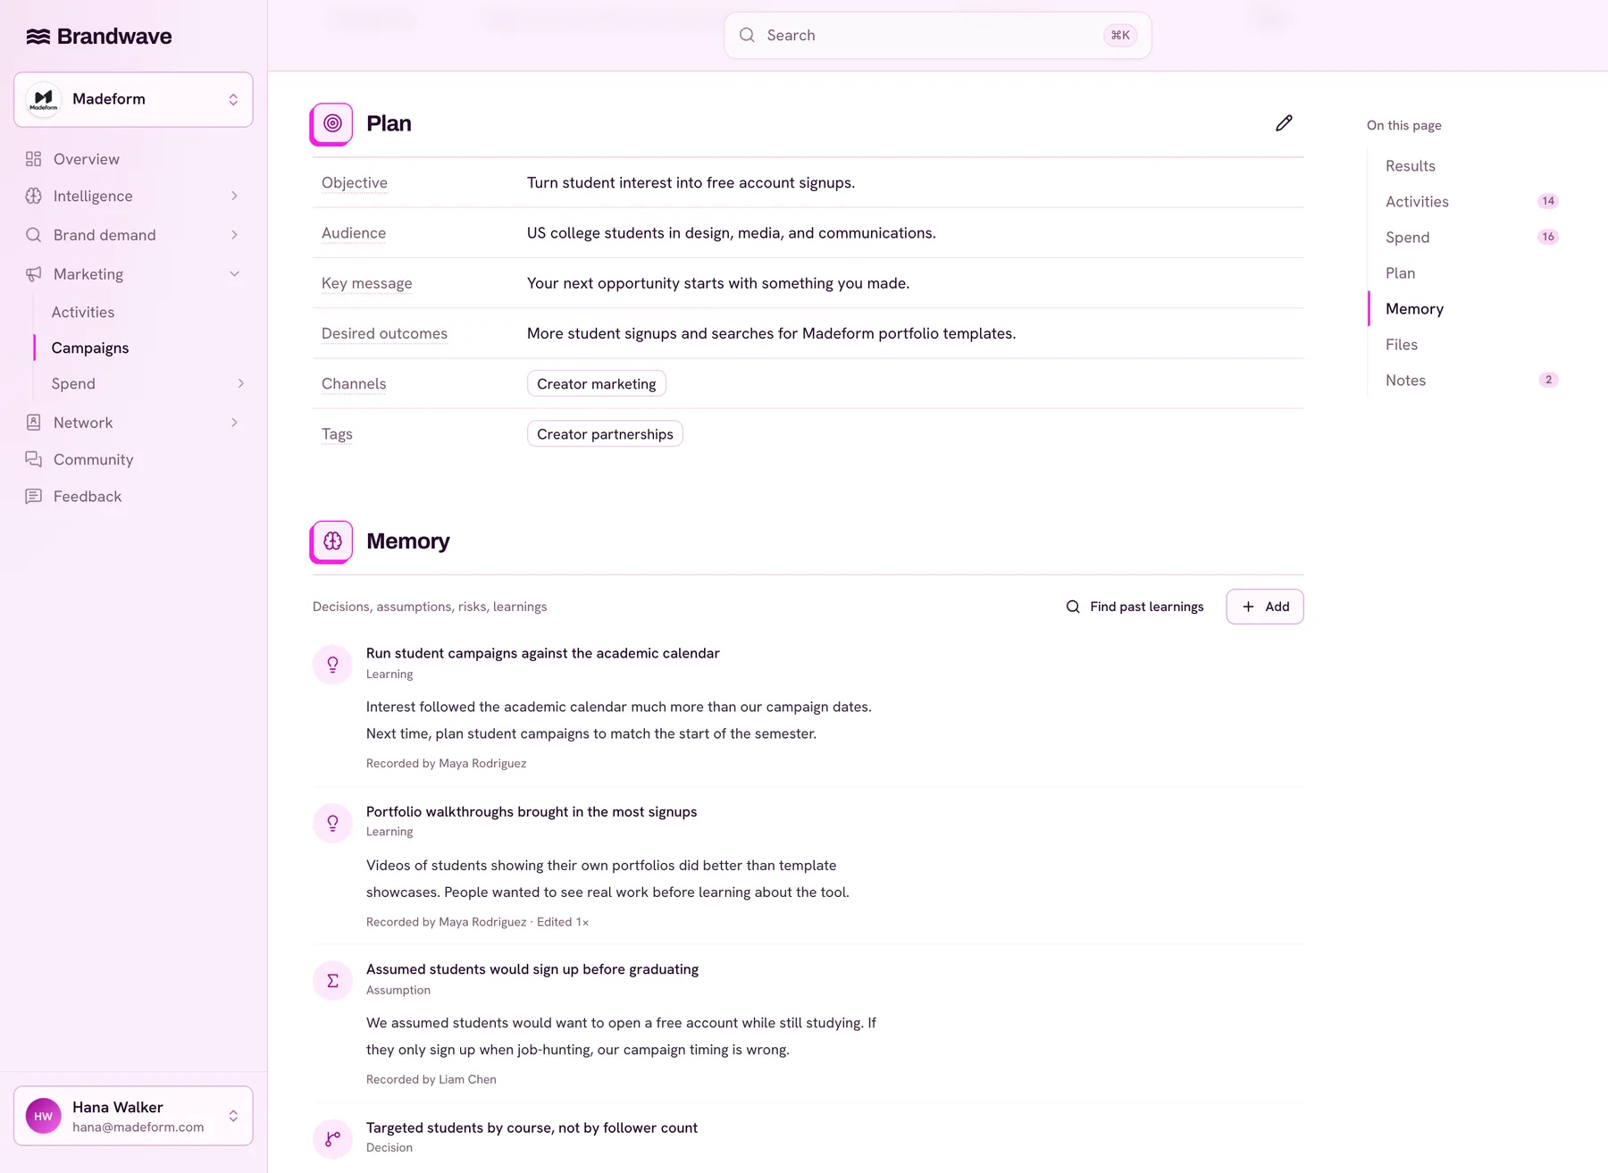The image size is (1608, 1173).
Task: Expand the Network section chevron
Action: click(235, 423)
